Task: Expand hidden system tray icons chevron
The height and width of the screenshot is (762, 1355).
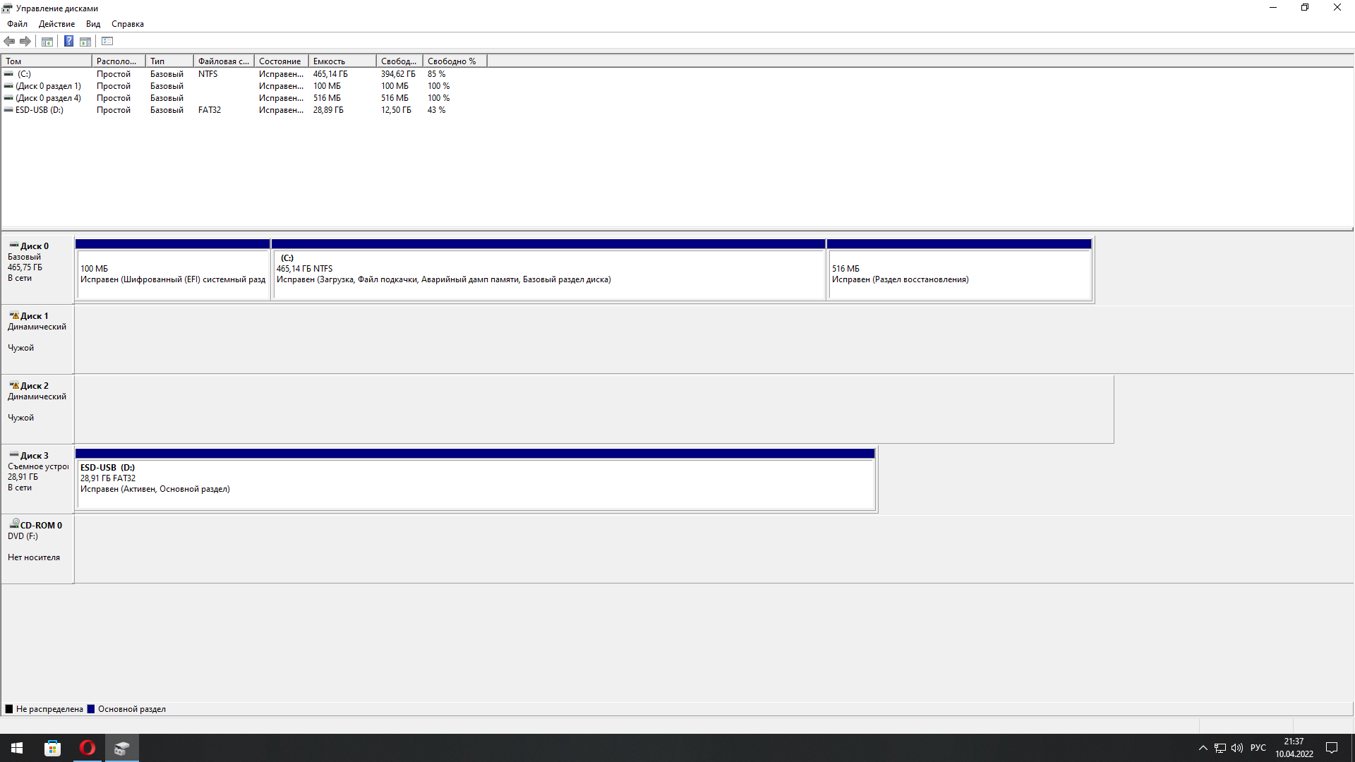Action: [1203, 748]
